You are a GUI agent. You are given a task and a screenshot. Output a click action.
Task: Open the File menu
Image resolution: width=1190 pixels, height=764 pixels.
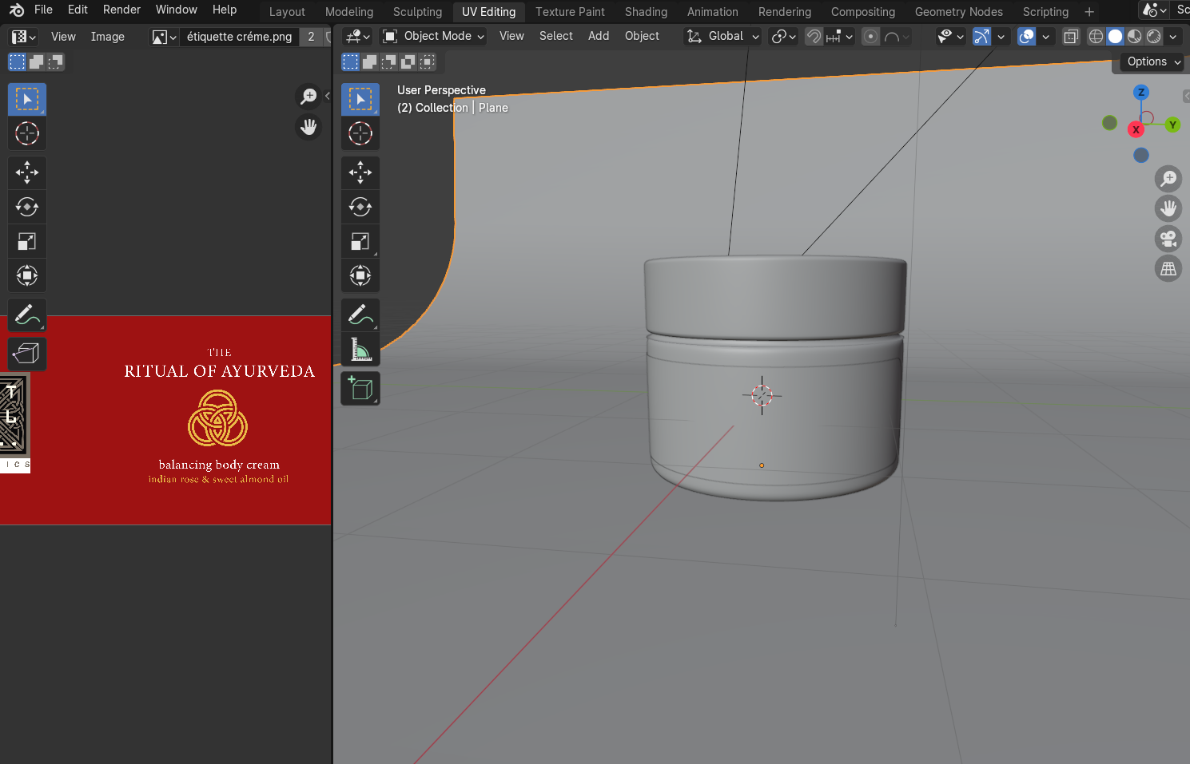43,10
